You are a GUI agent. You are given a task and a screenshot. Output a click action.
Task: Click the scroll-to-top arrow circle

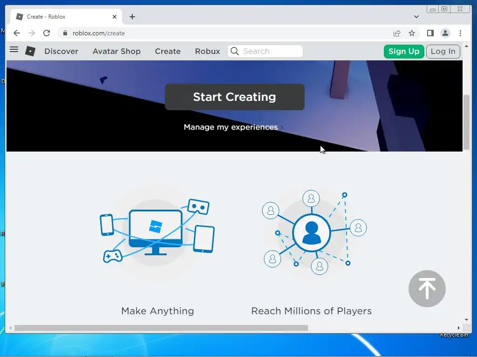click(427, 288)
